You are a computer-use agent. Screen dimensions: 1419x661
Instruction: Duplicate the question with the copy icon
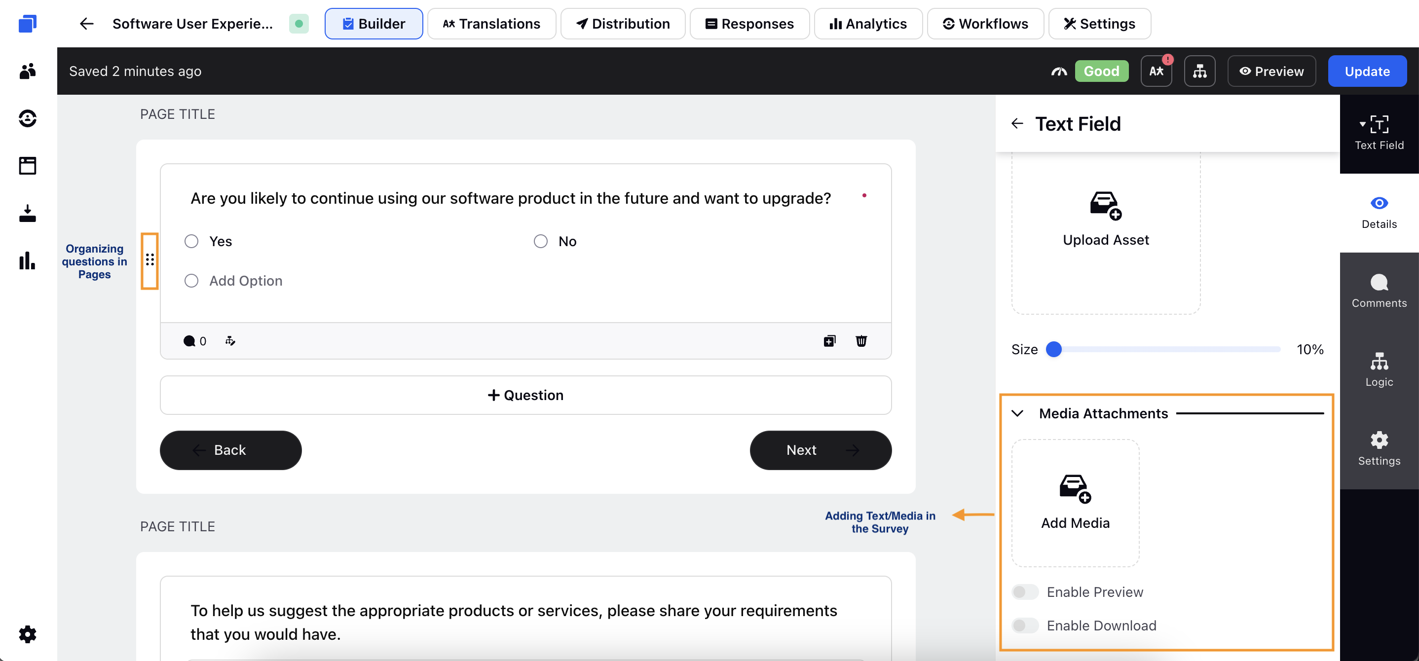pyautogui.click(x=829, y=341)
